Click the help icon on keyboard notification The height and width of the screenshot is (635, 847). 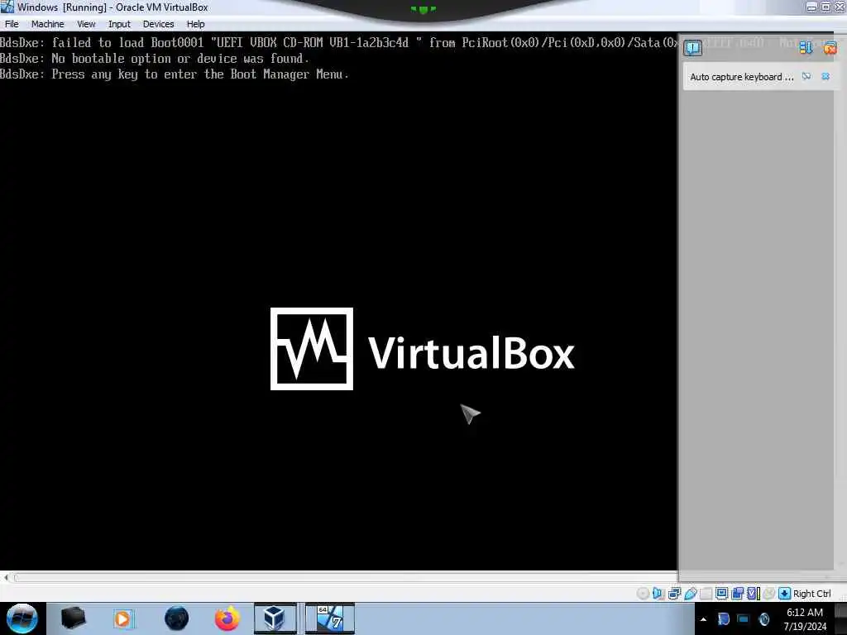click(806, 77)
